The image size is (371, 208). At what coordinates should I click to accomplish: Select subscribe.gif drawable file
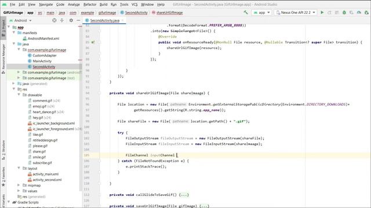40,163
